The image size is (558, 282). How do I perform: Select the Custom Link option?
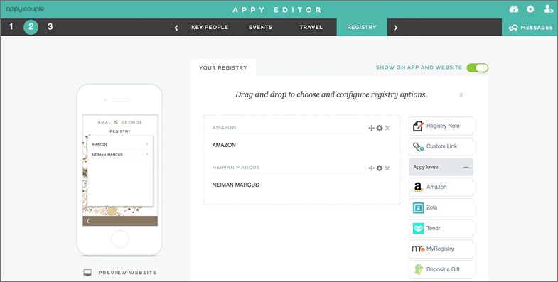tap(441, 146)
